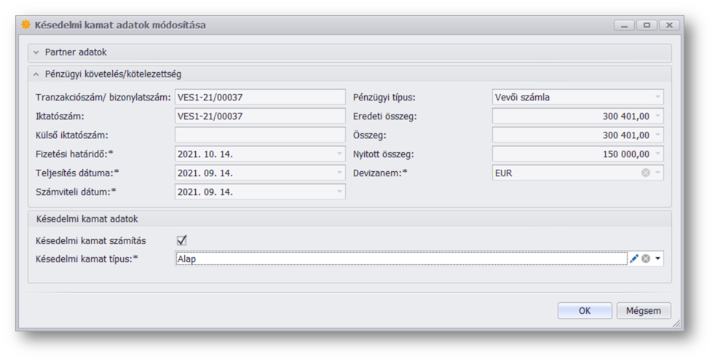Confirm changes with the OK button

pos(584,311)
